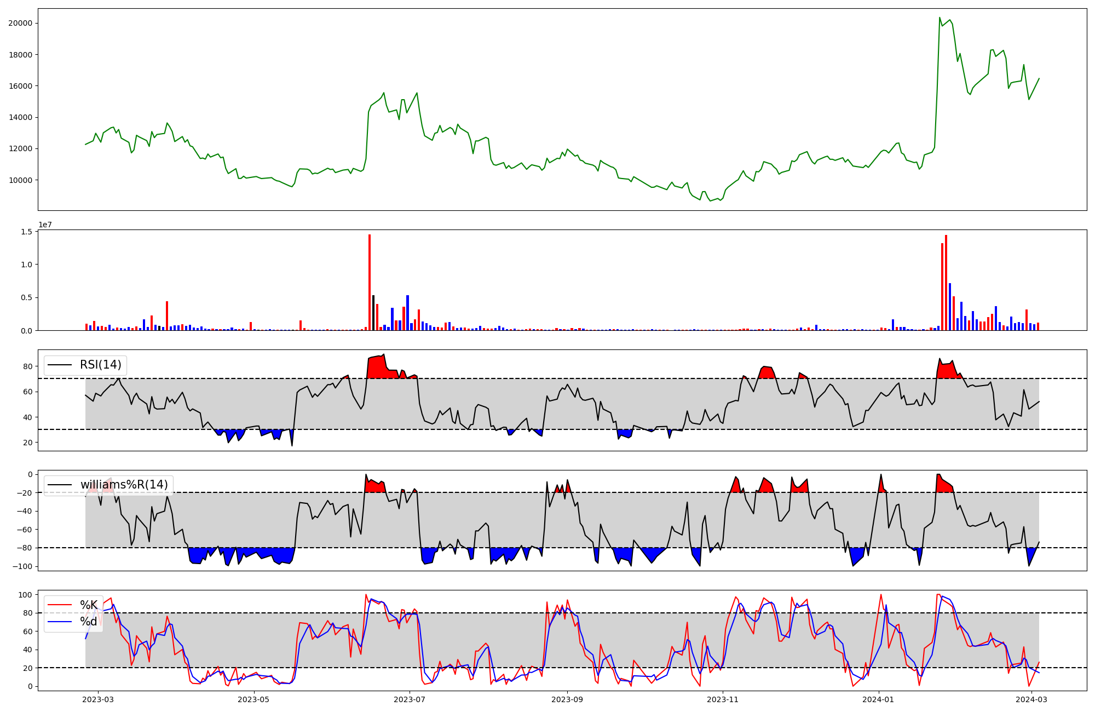Click the 20000 price axis tick label
This screenshot has width=1095, height=712.
[x=20, y=23]
